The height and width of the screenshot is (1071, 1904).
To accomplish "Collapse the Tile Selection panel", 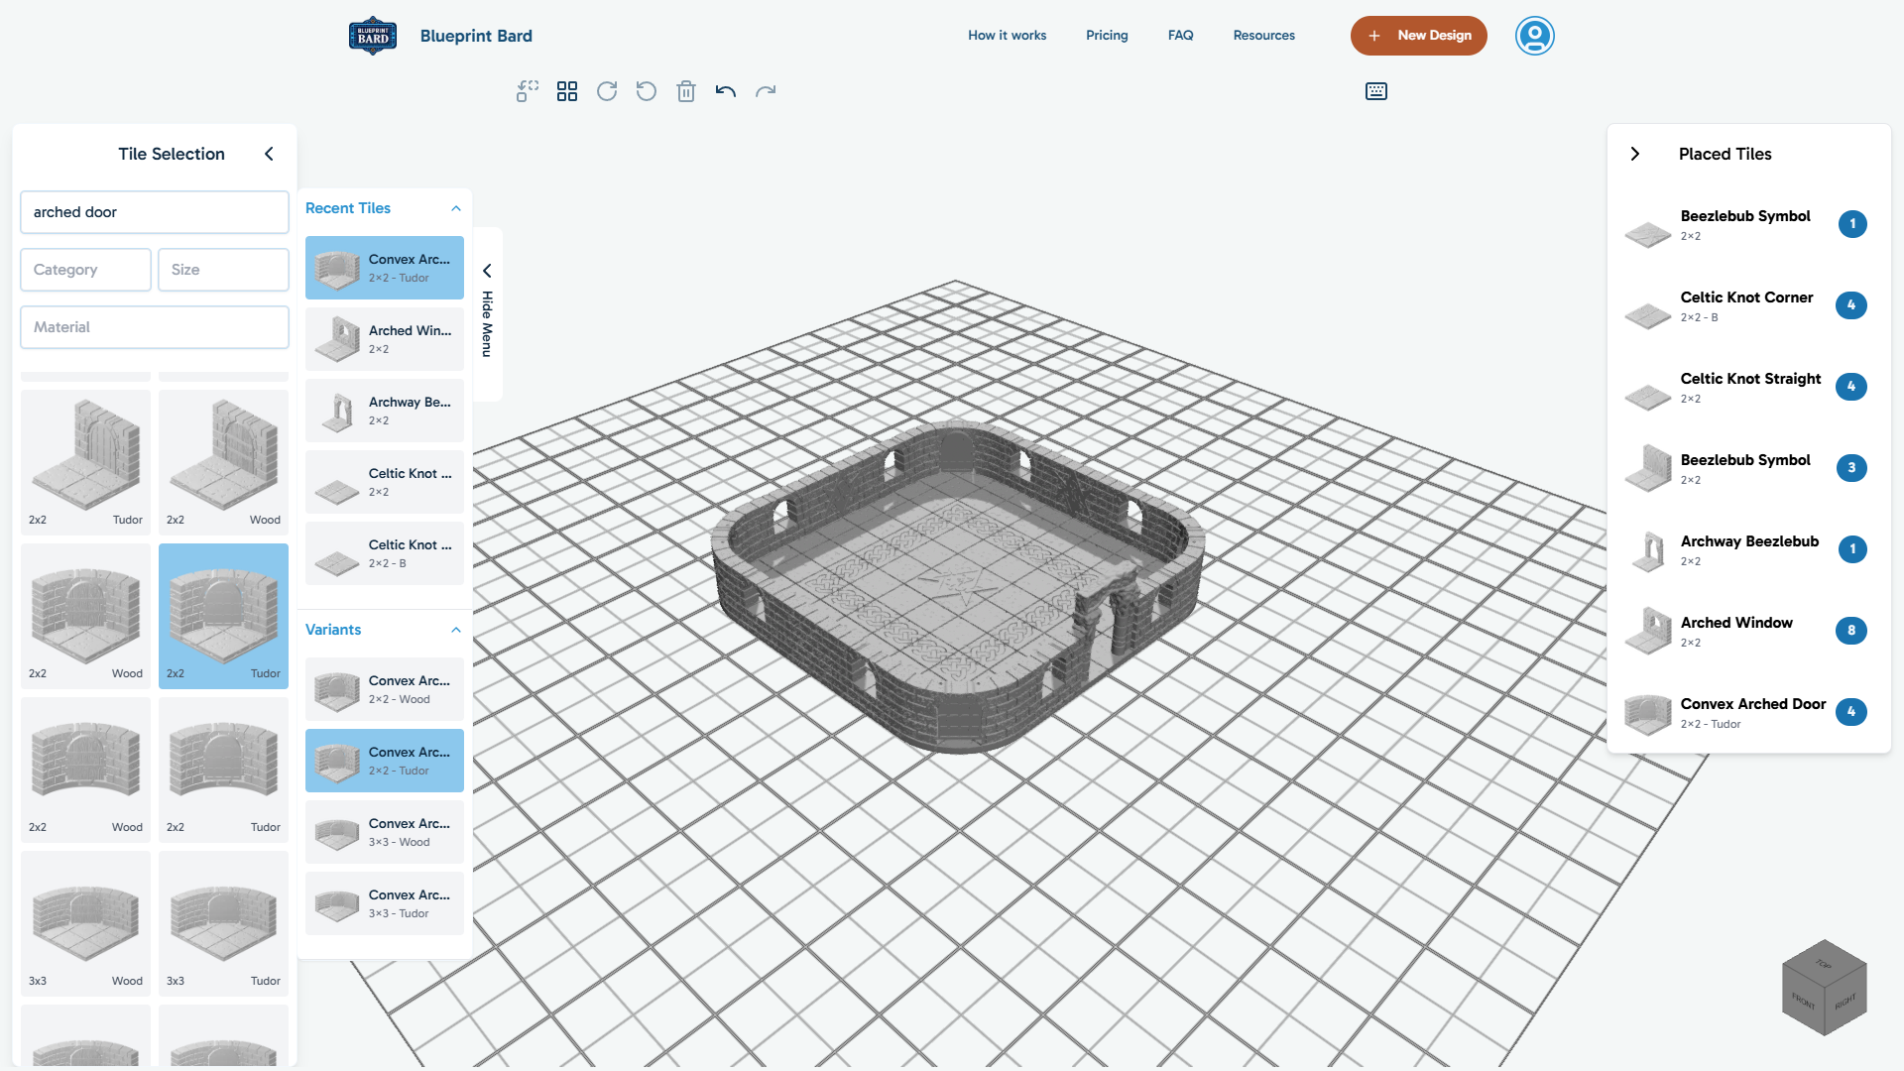I will click(269, 154).
